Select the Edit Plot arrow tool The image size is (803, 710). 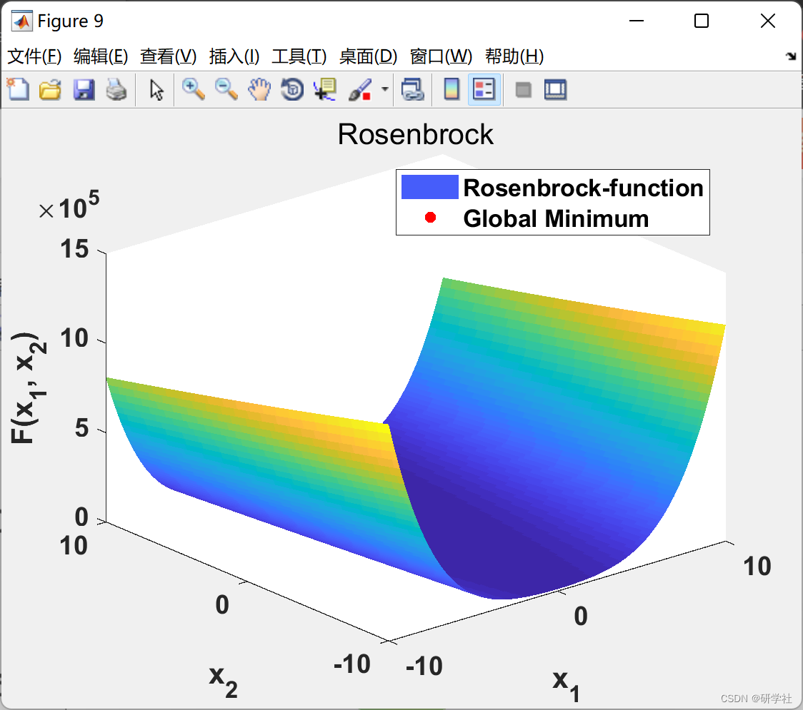coord(156,89)
